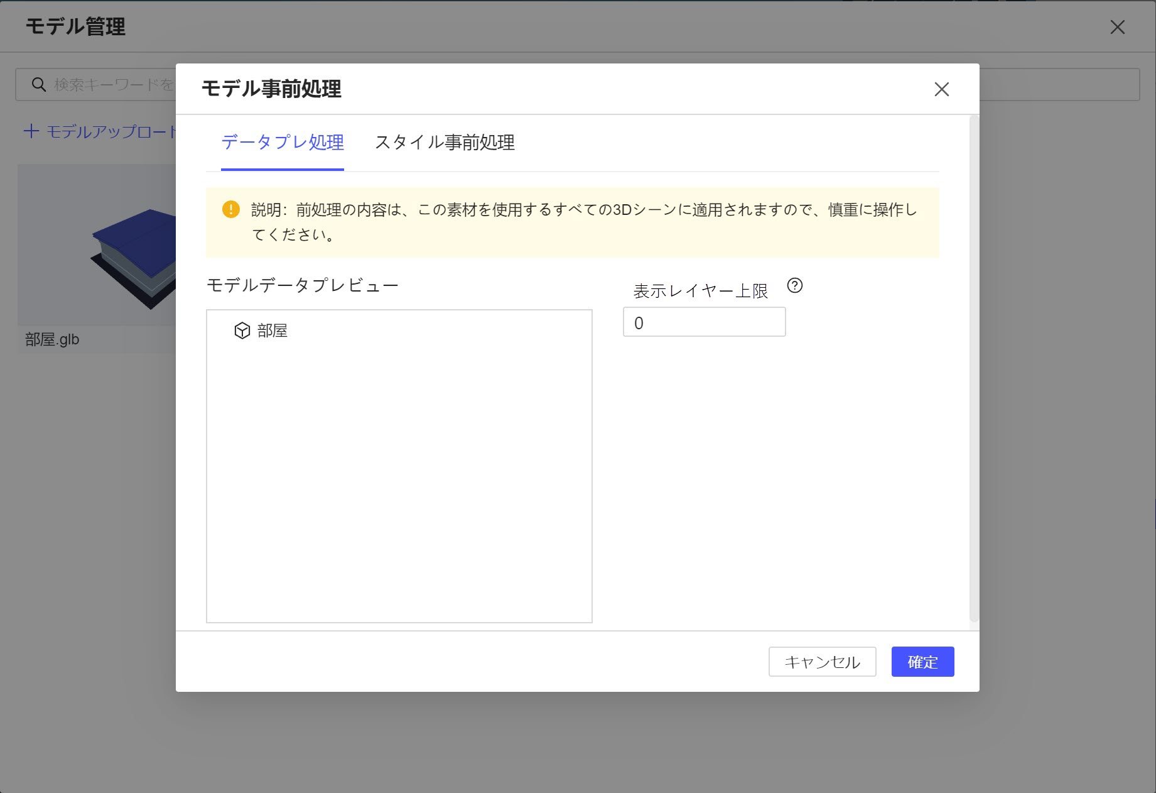Click the 表示レイヤー上限 number input field

[x=703, y=321]
